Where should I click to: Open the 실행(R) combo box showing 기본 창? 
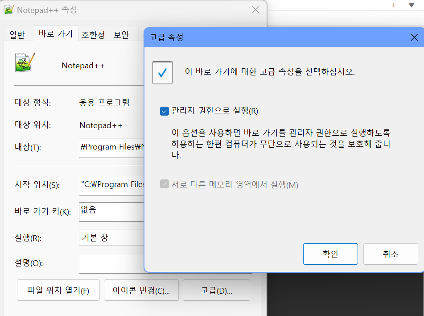pyautogui.click(x=111, y=237)
